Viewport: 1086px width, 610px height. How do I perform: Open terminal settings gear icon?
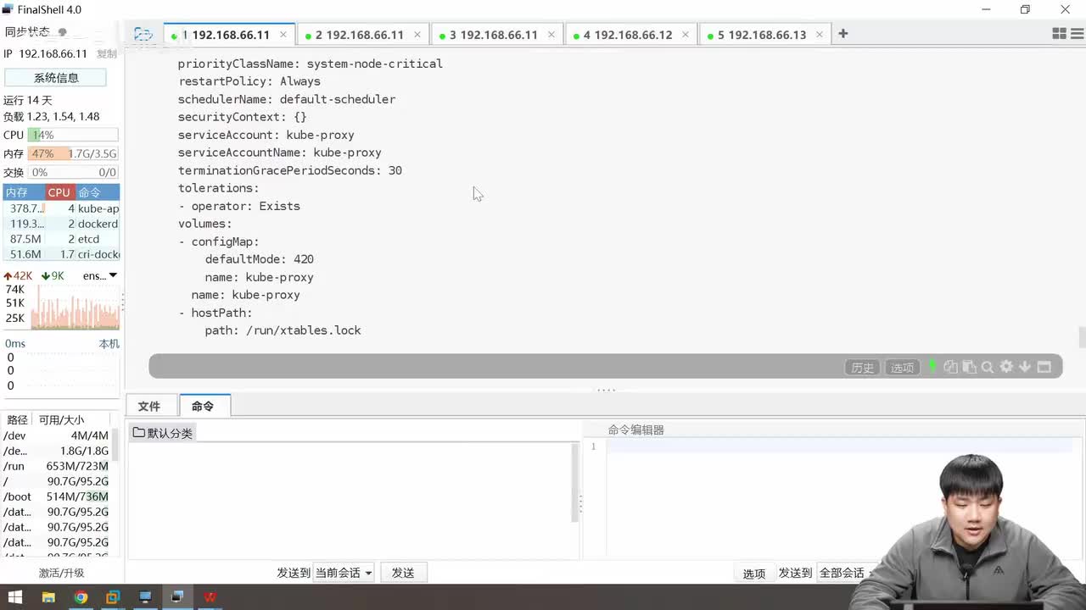pos(1006,367)
